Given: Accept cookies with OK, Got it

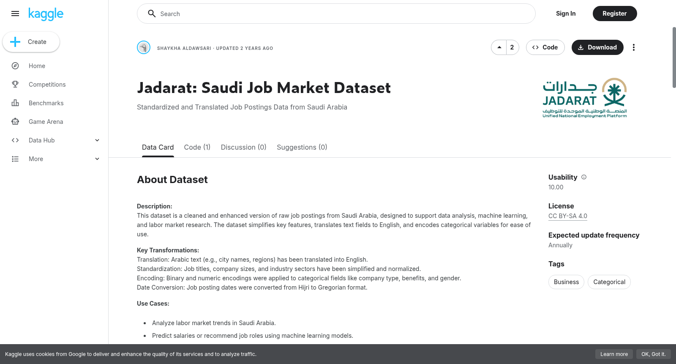Looking at the screenshot, I should (653, 354).
